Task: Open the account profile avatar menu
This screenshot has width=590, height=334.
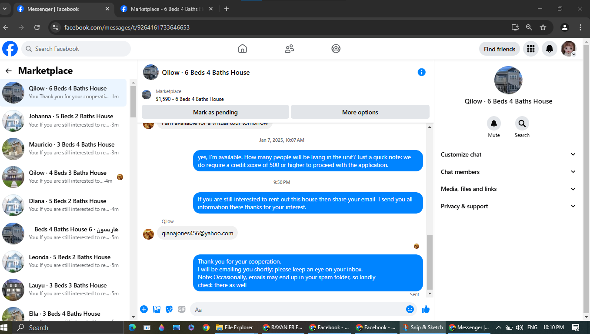Action: tap(569, 49)
